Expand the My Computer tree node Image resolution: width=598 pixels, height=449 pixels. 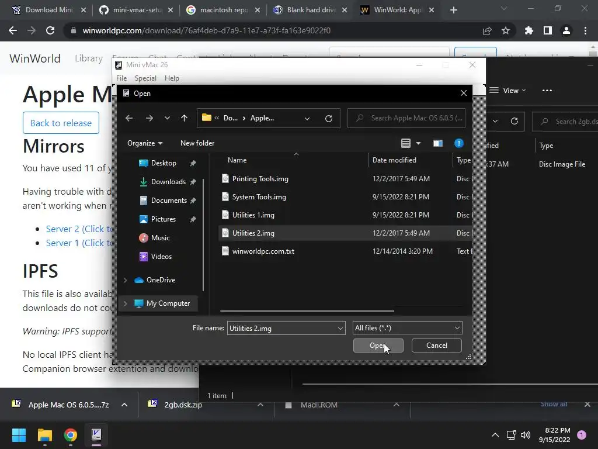[125, 303]
